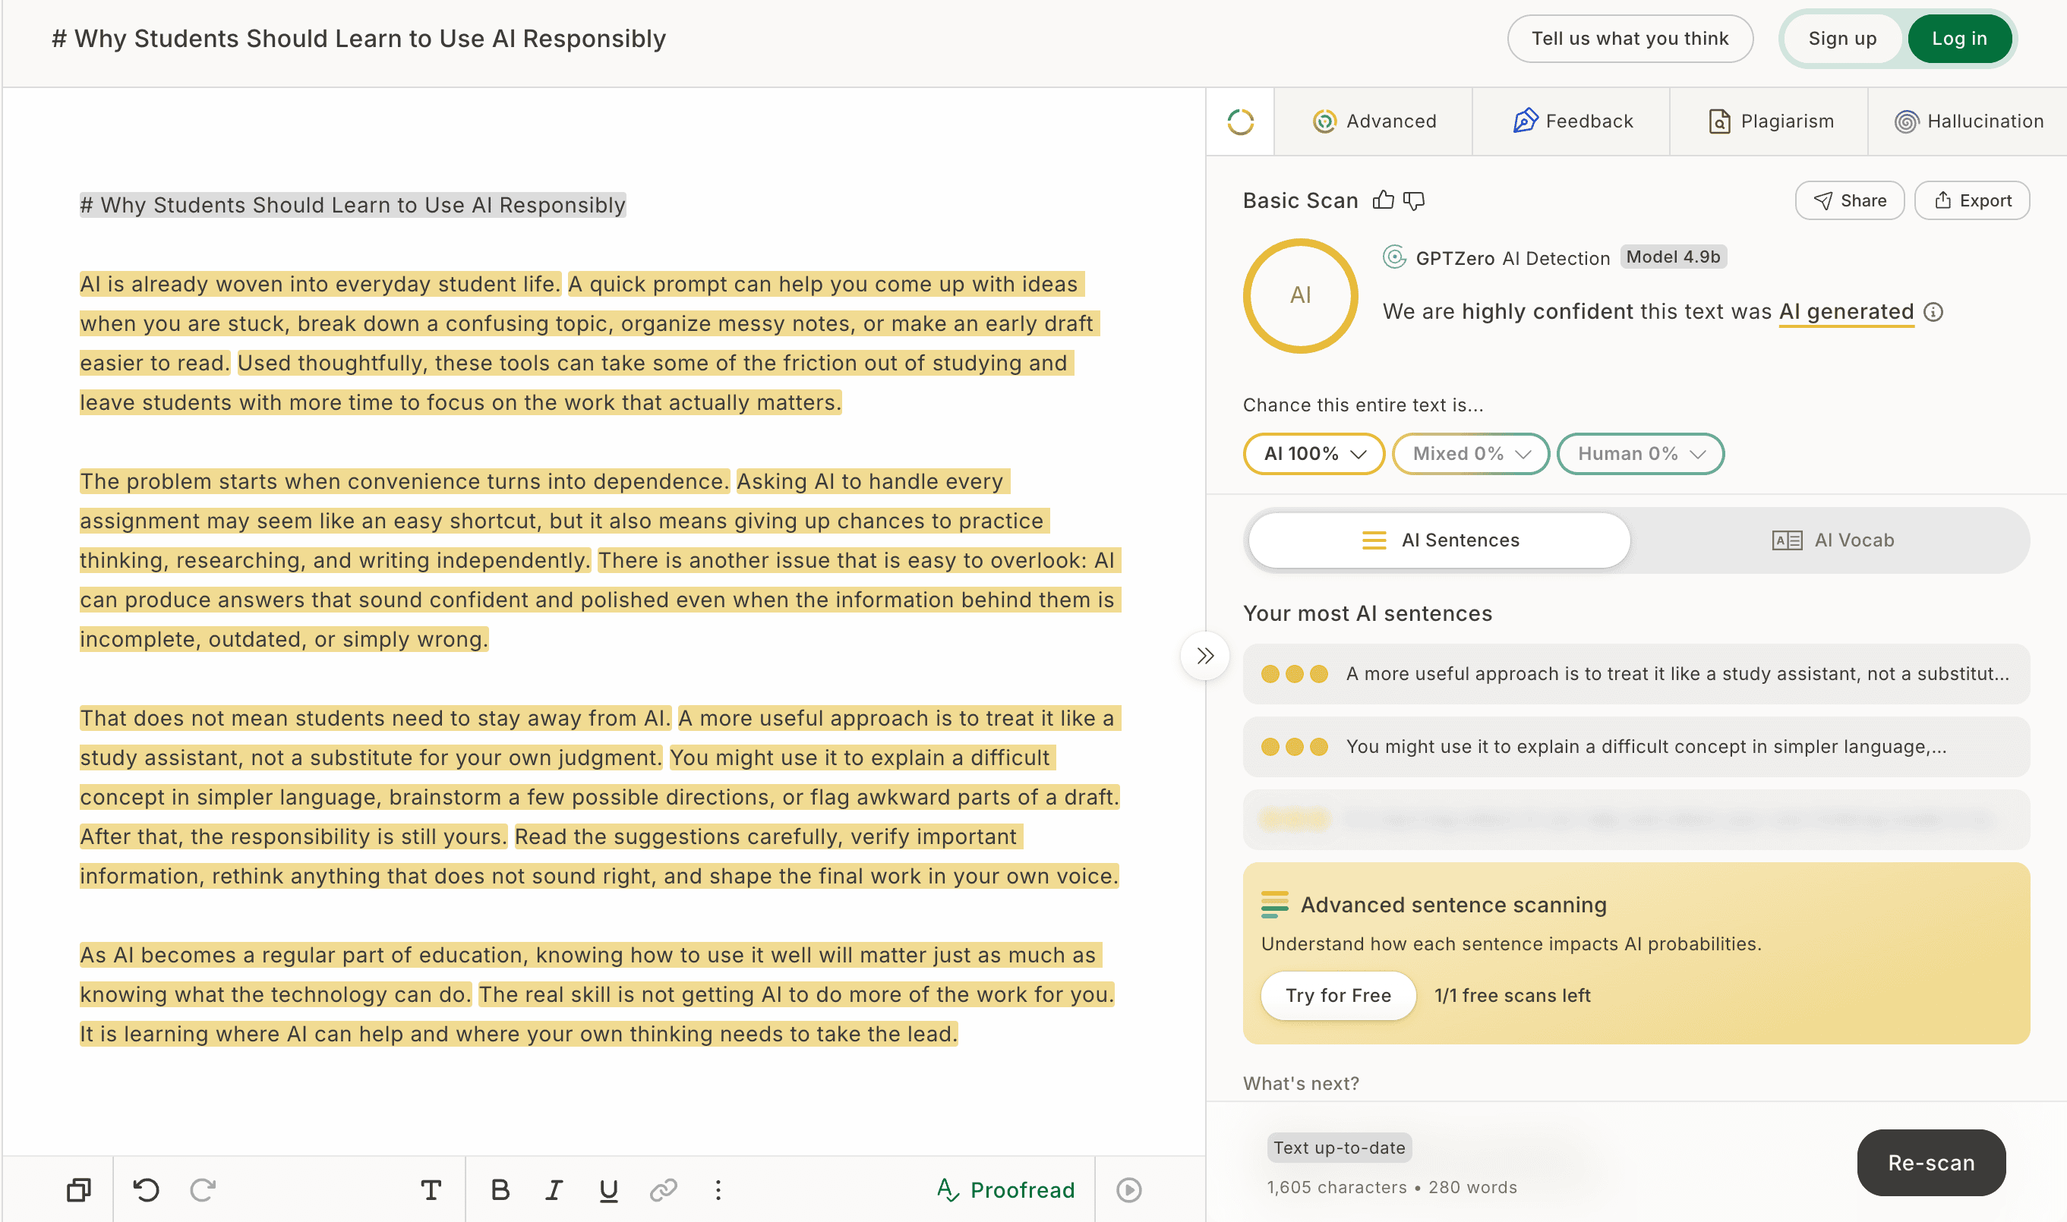This screenshot has height=1222, width=2067.
Task: Click the thumbs down icon next to Basic Scan
Action: (1414, 200)
